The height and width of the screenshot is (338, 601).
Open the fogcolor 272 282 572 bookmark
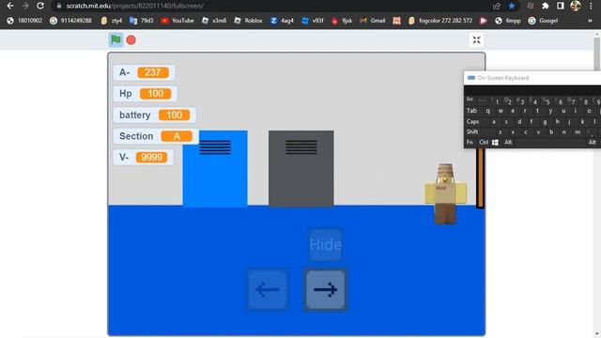click(440, 21)
